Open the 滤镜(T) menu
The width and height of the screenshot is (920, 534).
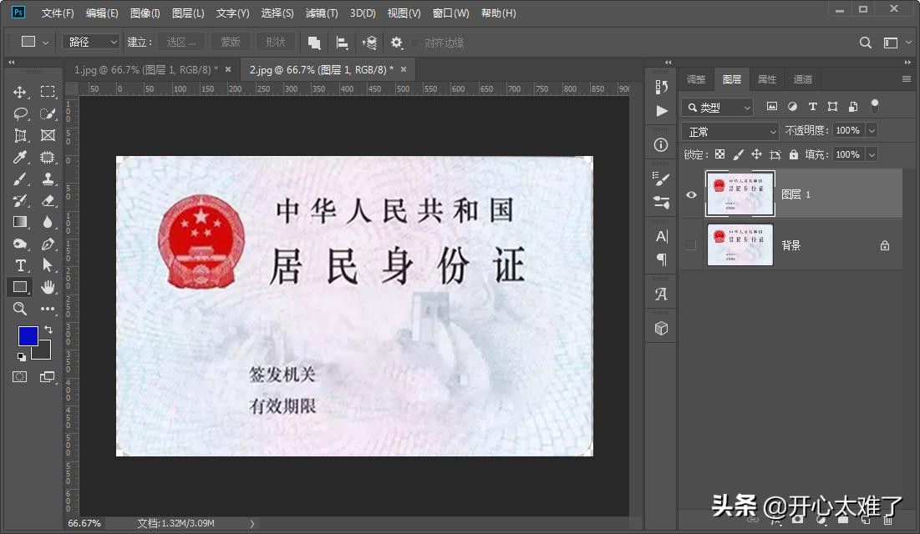pyautogui.click(x=322, y=13)
